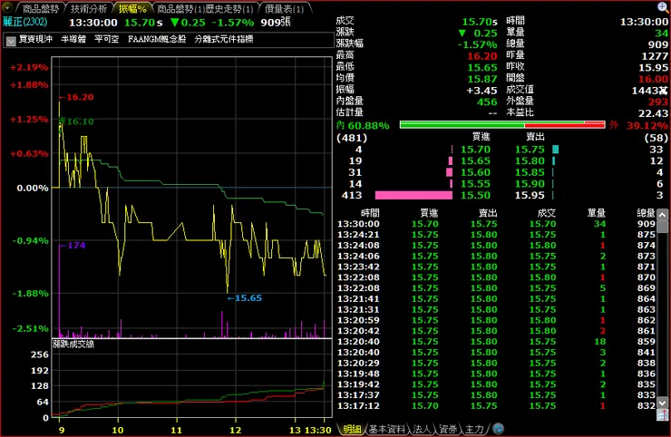Click the 15.65 low price marker on chart

click(244, 298)
